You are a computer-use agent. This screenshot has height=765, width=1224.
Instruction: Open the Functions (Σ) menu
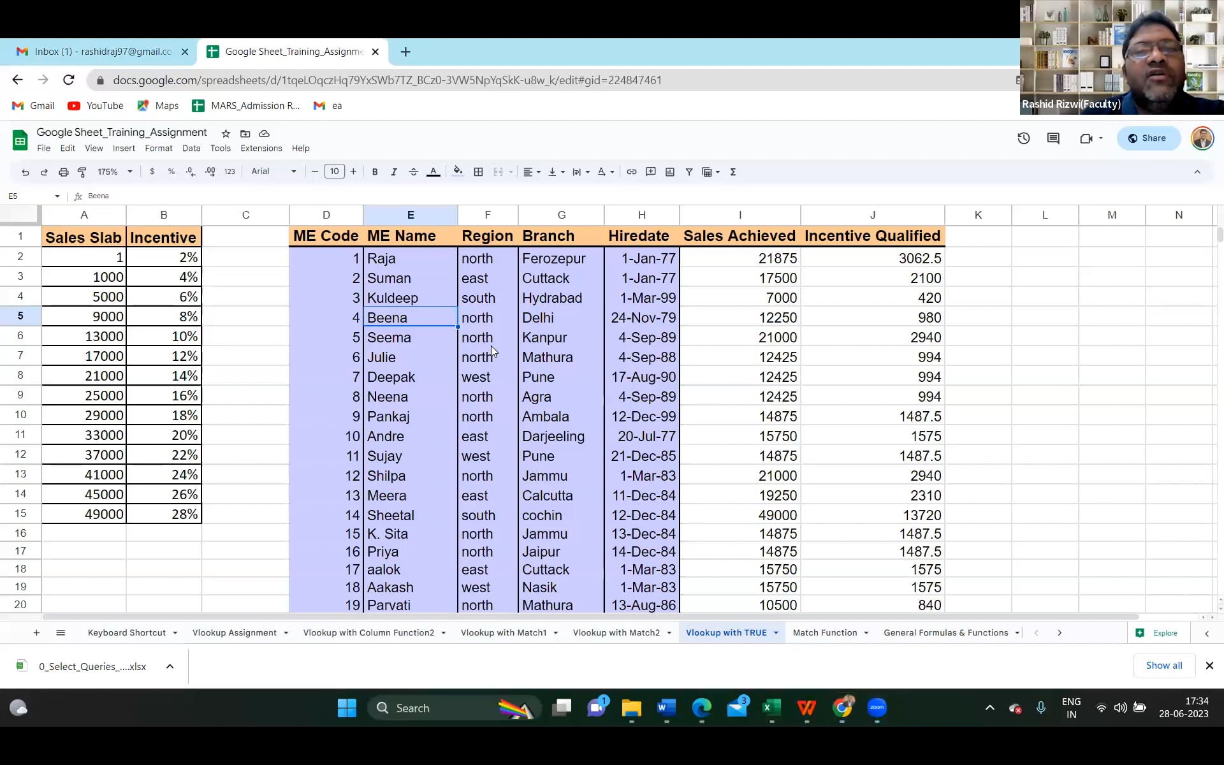click(734, 171)
